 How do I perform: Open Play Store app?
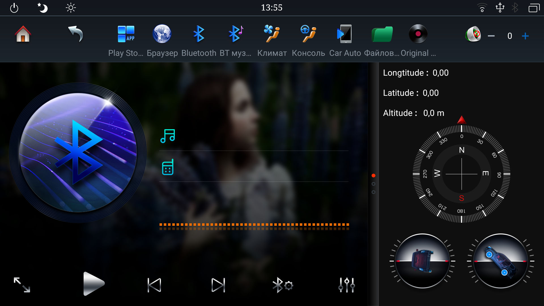click(126, 41)
